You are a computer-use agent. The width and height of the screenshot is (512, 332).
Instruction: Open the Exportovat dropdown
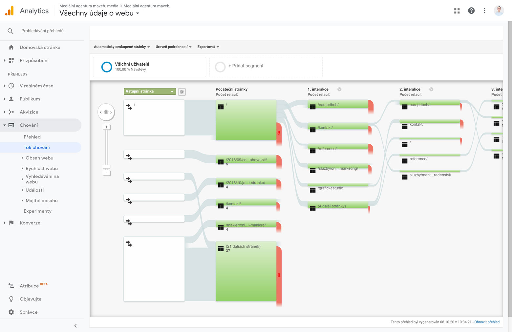click(208, 47)
